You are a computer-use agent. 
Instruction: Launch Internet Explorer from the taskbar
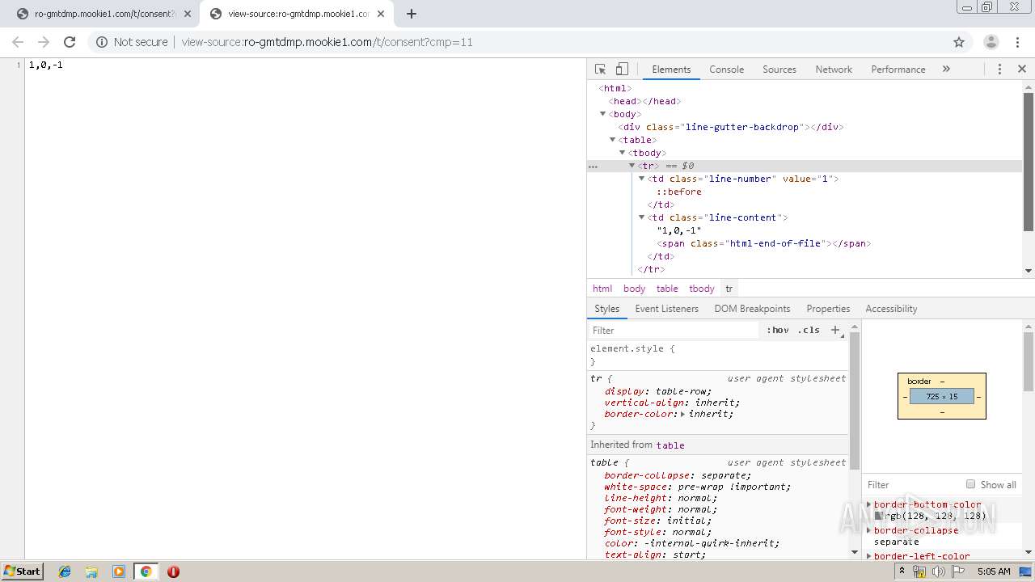[x=65, y=571]
